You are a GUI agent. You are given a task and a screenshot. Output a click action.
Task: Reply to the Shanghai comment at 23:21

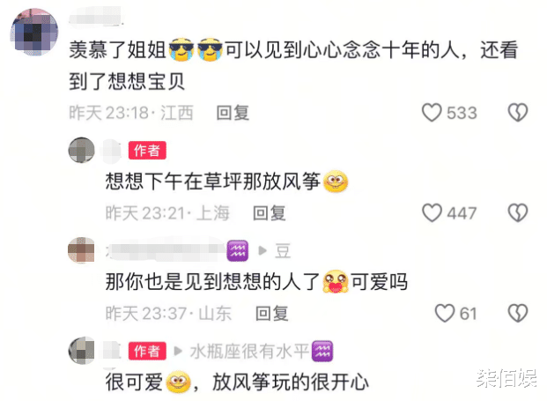[270, 213]
